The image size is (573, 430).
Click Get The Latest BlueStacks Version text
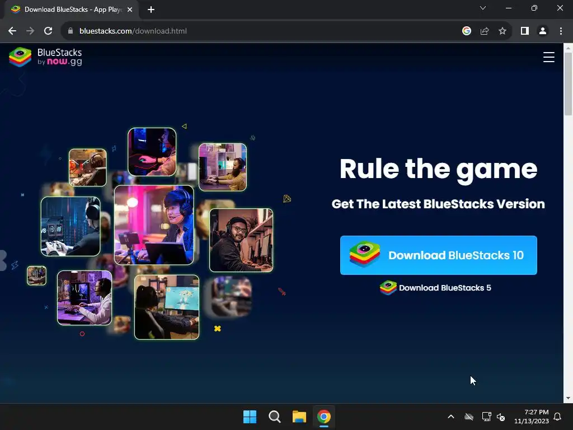click(438, 204)
